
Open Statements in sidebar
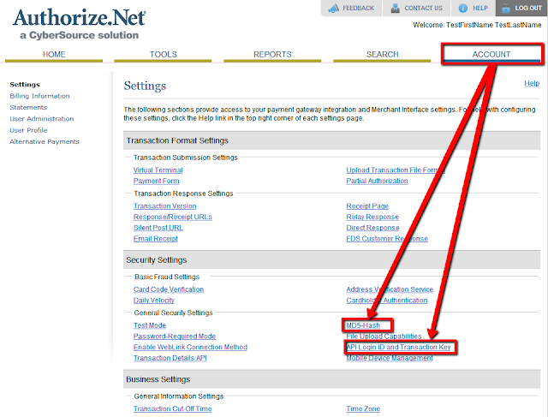click(x=28, y=107)
